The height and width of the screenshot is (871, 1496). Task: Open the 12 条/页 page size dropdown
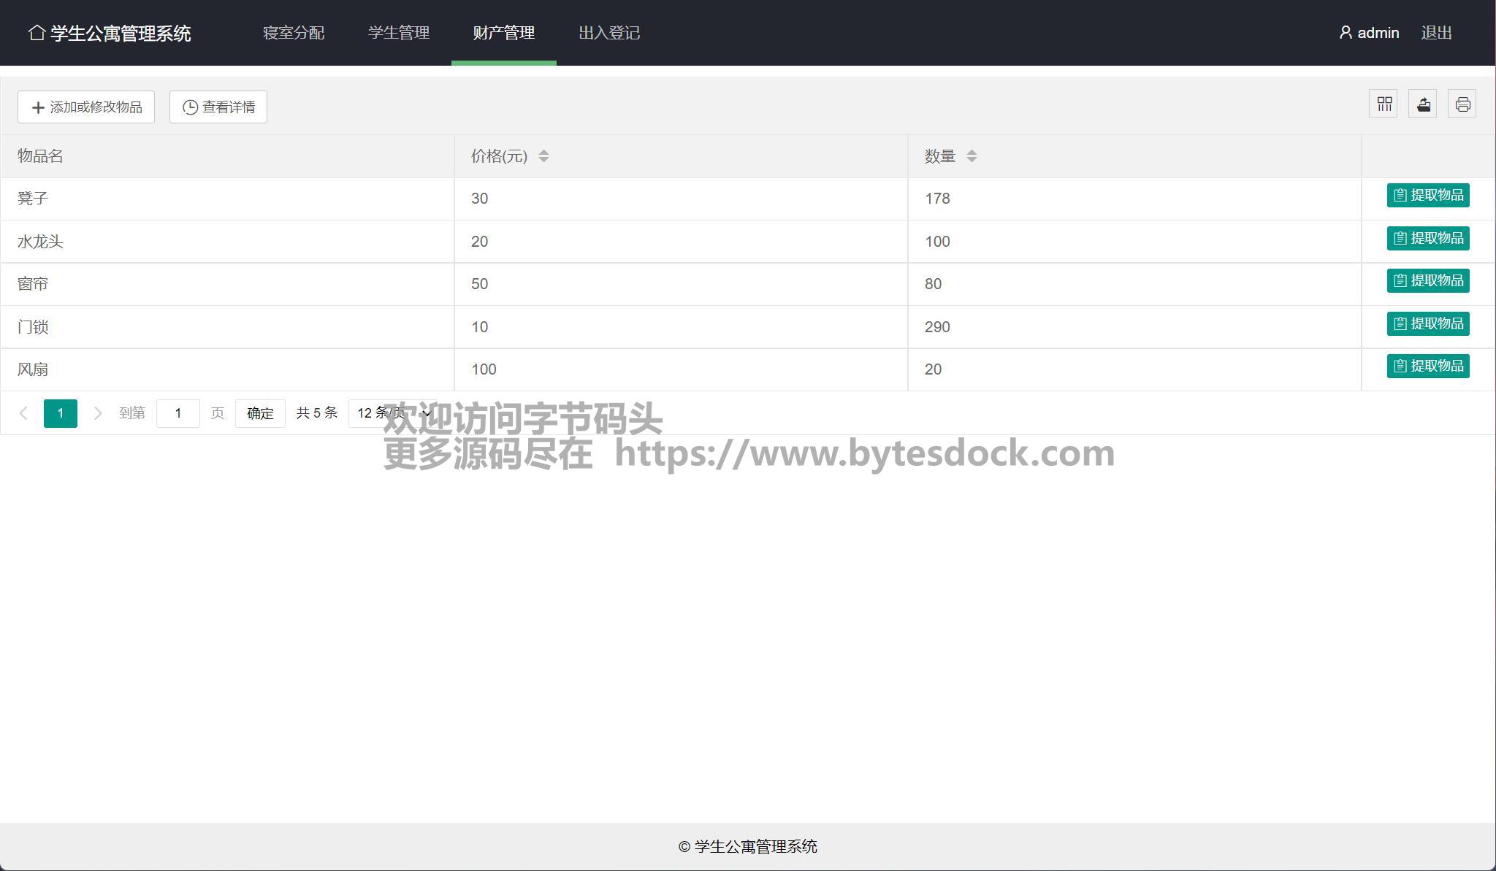(x=393, y=413)
